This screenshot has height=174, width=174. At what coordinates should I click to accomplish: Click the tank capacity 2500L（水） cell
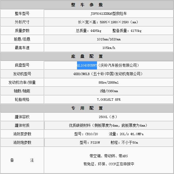click(x=109, y=117)
